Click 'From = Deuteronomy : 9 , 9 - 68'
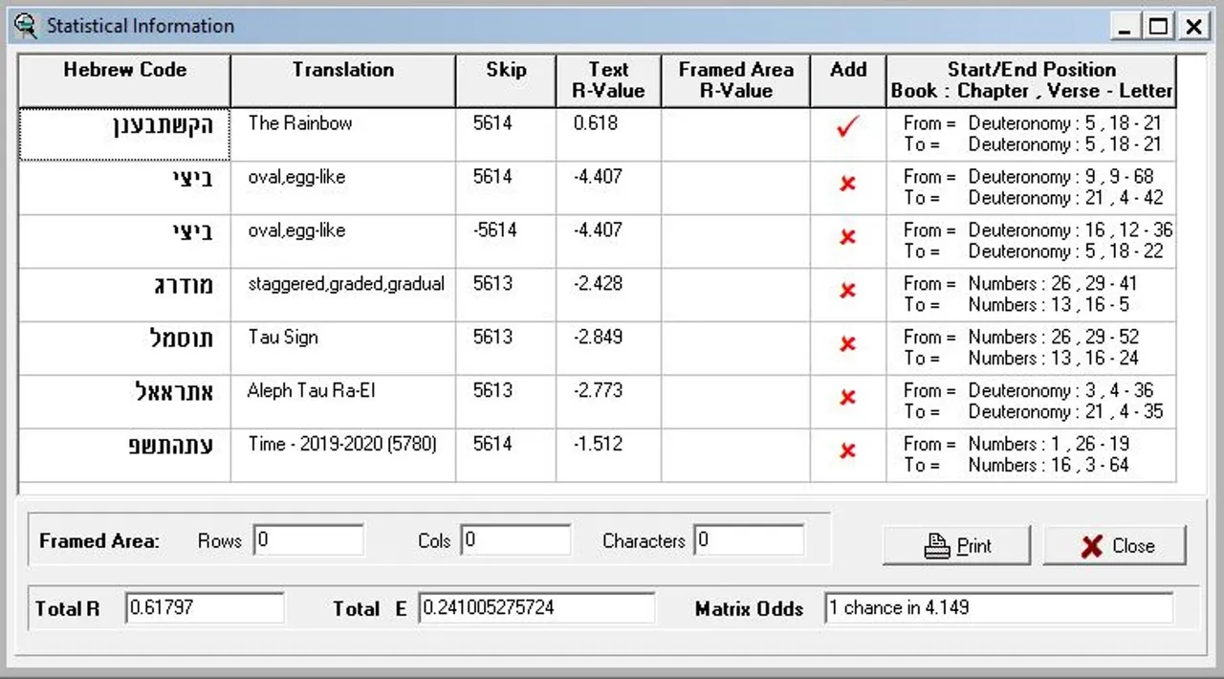Image resolution: width=1224 pixels, height=679 pixels. coord(1029,177)
